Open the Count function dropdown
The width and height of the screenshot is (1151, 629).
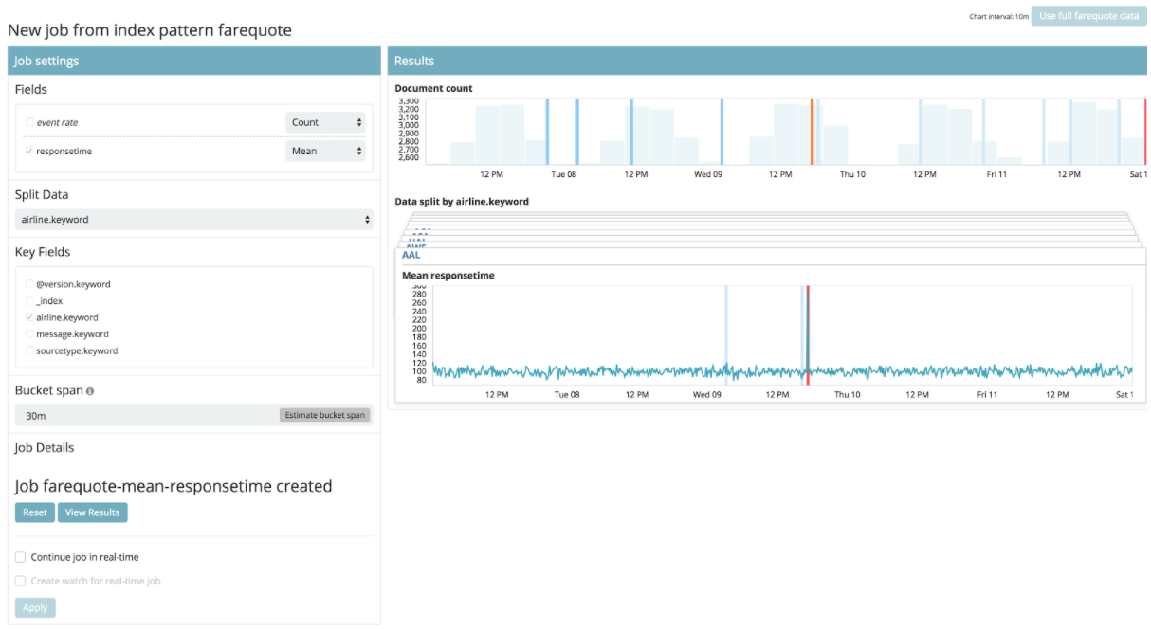click(325, 122)
